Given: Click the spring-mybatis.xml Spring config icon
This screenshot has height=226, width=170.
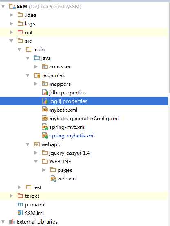Looking at the screenshot, I should point(45,136).
